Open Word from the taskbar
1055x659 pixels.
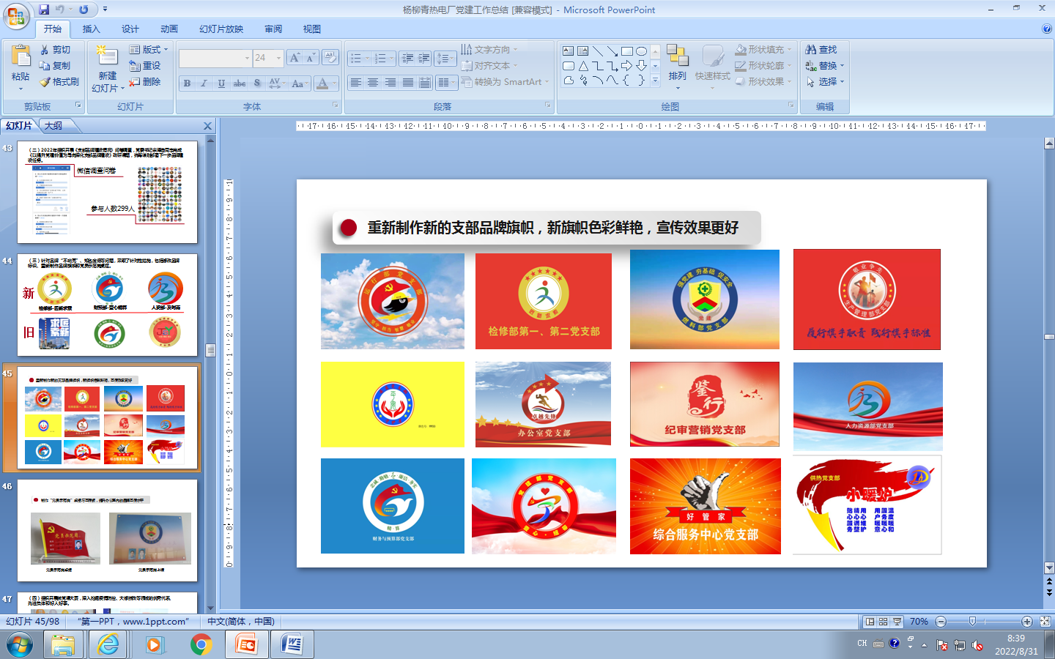292,644
